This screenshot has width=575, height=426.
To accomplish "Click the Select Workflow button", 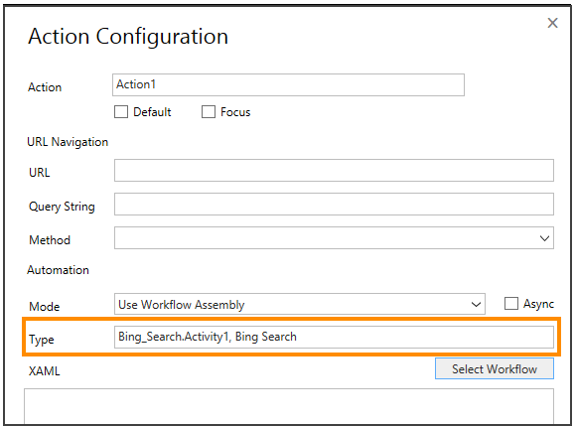I will point(495,368).
